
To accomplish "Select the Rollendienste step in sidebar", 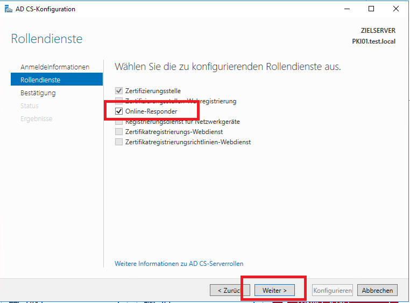I will coord(40,80).
